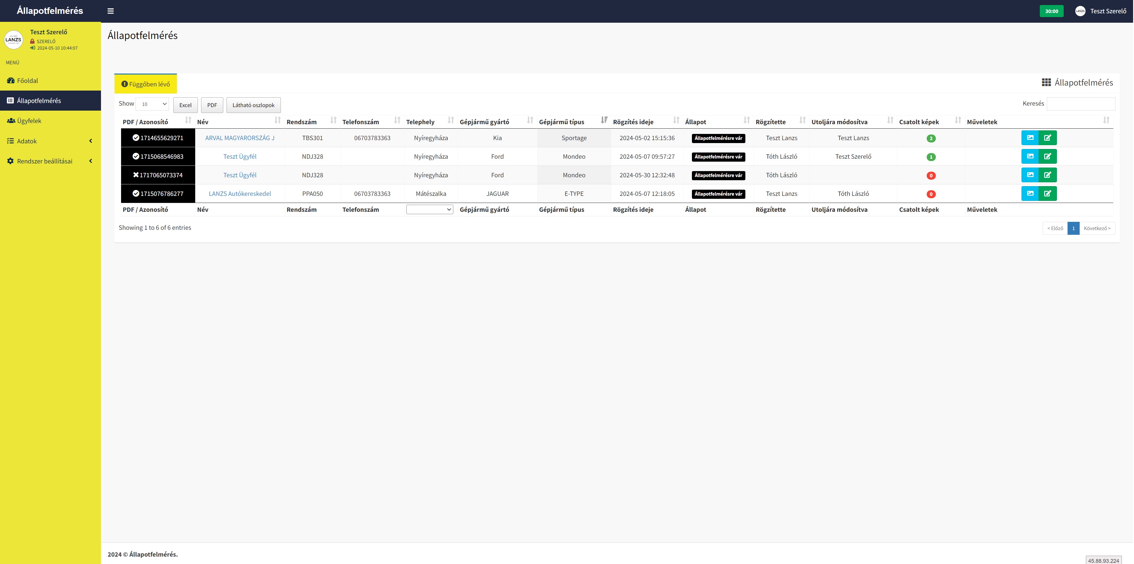Toggle the hamburger sidebar menu
1134x564 pixels.
coord(110,11)
